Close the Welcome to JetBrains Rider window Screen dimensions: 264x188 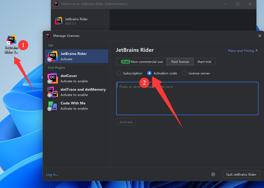[x=250, y=4]
